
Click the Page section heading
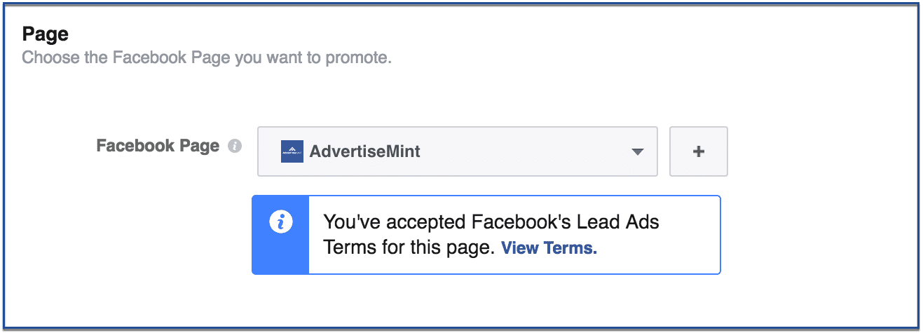click(45, 34)
